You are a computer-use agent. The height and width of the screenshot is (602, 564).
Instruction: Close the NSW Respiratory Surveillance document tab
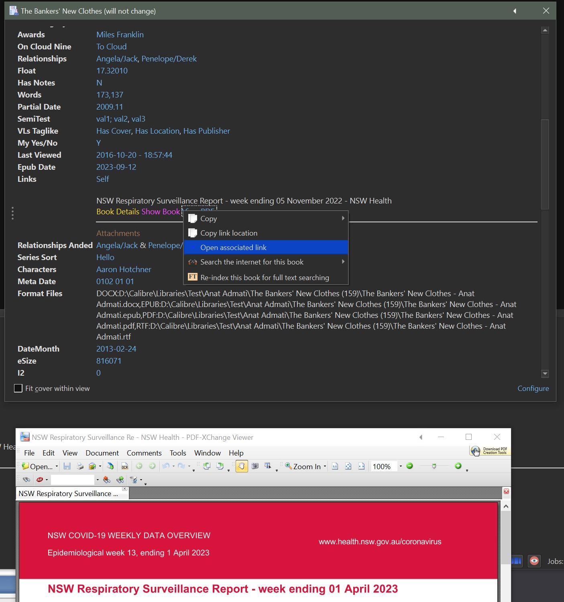(x=125, y=489)
